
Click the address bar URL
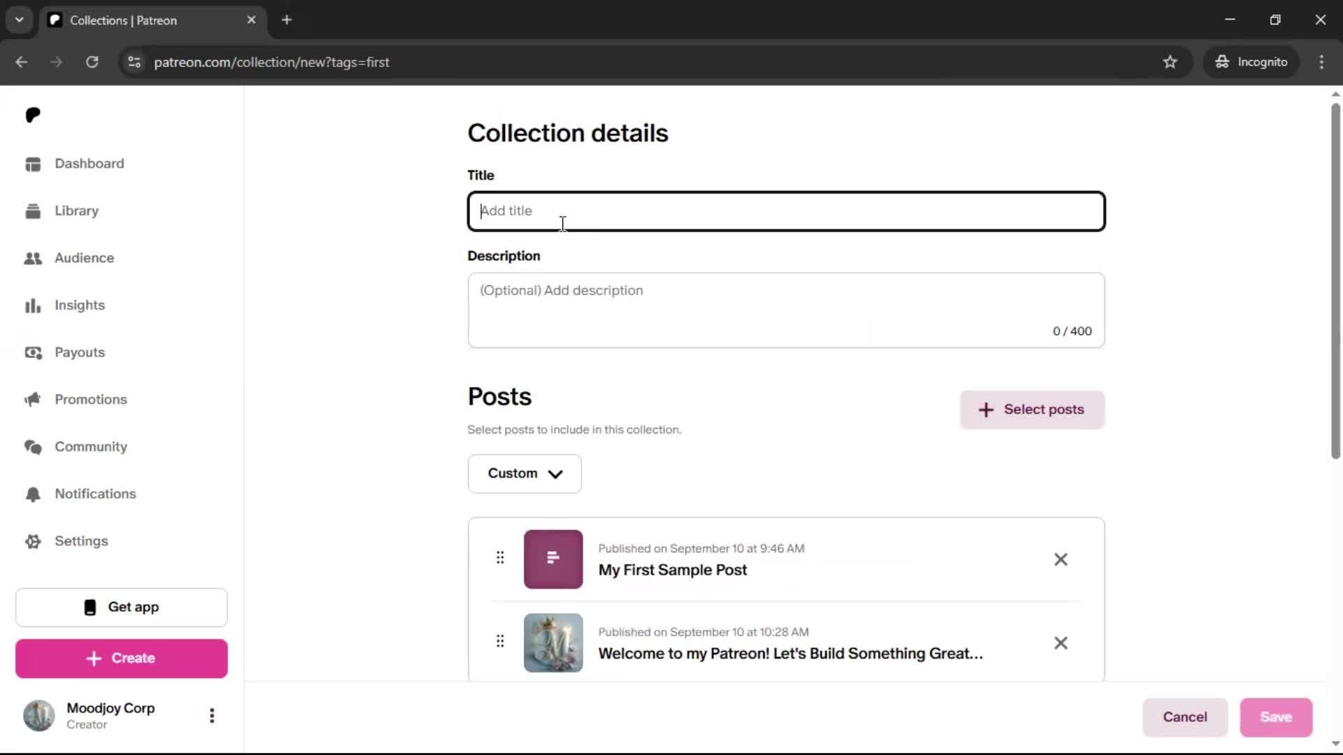(x=271, y=62)
